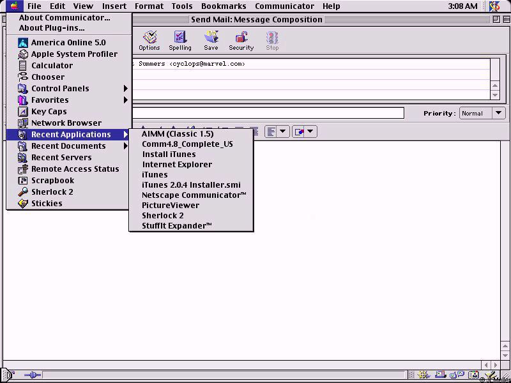Click the picture-frame Control Strip module
Image resolution: width=511 pixels, height=383 pixels.
(x=473, y=375)
